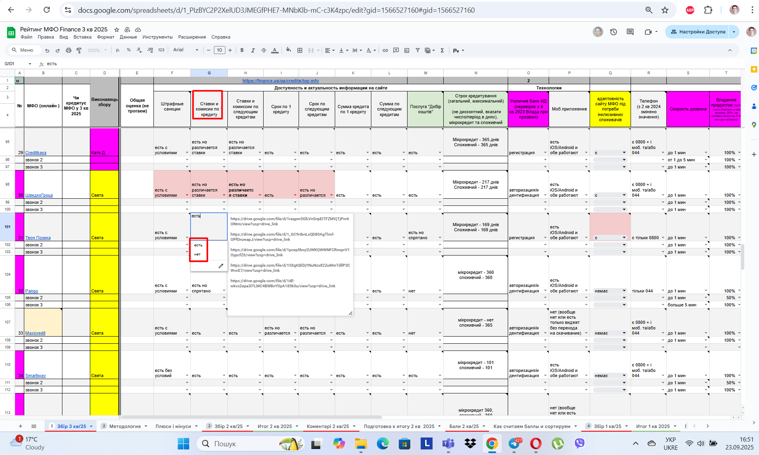Click the Insert link icon
The image size is (759, 455).
tap(385, 50)
